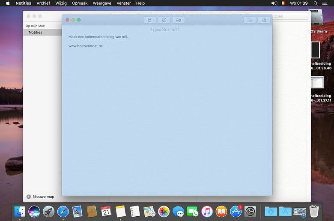Open FaceTime green icon in Dock
This screenshot has width=334, height=221.
click(x=193, y=212)
